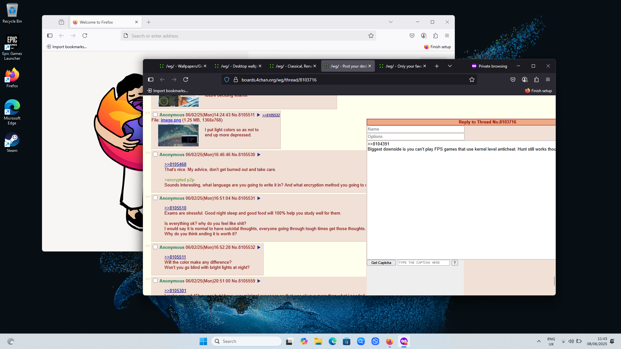621x349 pixels.
Task: Tick checkbox for post No.8105530
Action: point(155,154)
